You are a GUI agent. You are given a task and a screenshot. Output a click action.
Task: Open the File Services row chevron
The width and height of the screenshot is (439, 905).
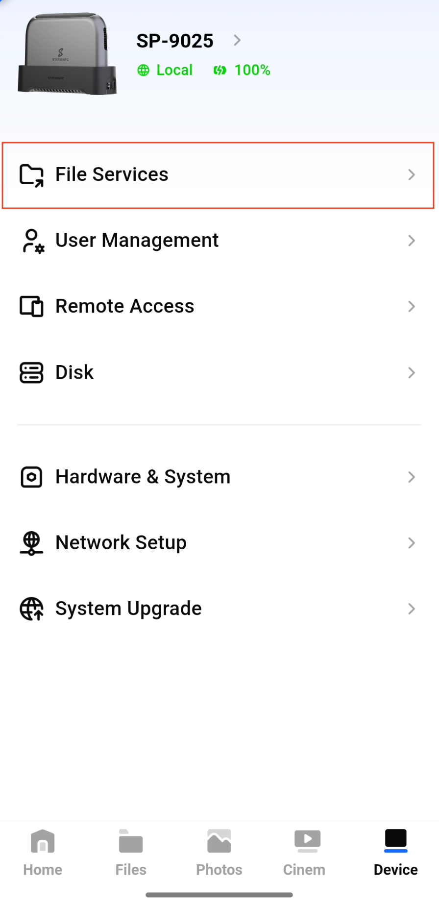[x=412, y=175]
